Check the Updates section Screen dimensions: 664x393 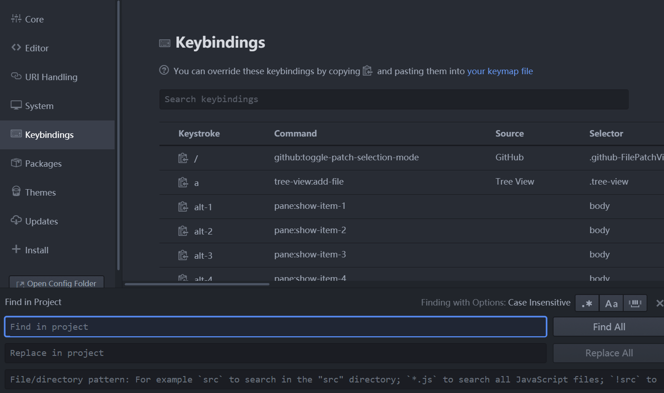(x=41, y=221)
